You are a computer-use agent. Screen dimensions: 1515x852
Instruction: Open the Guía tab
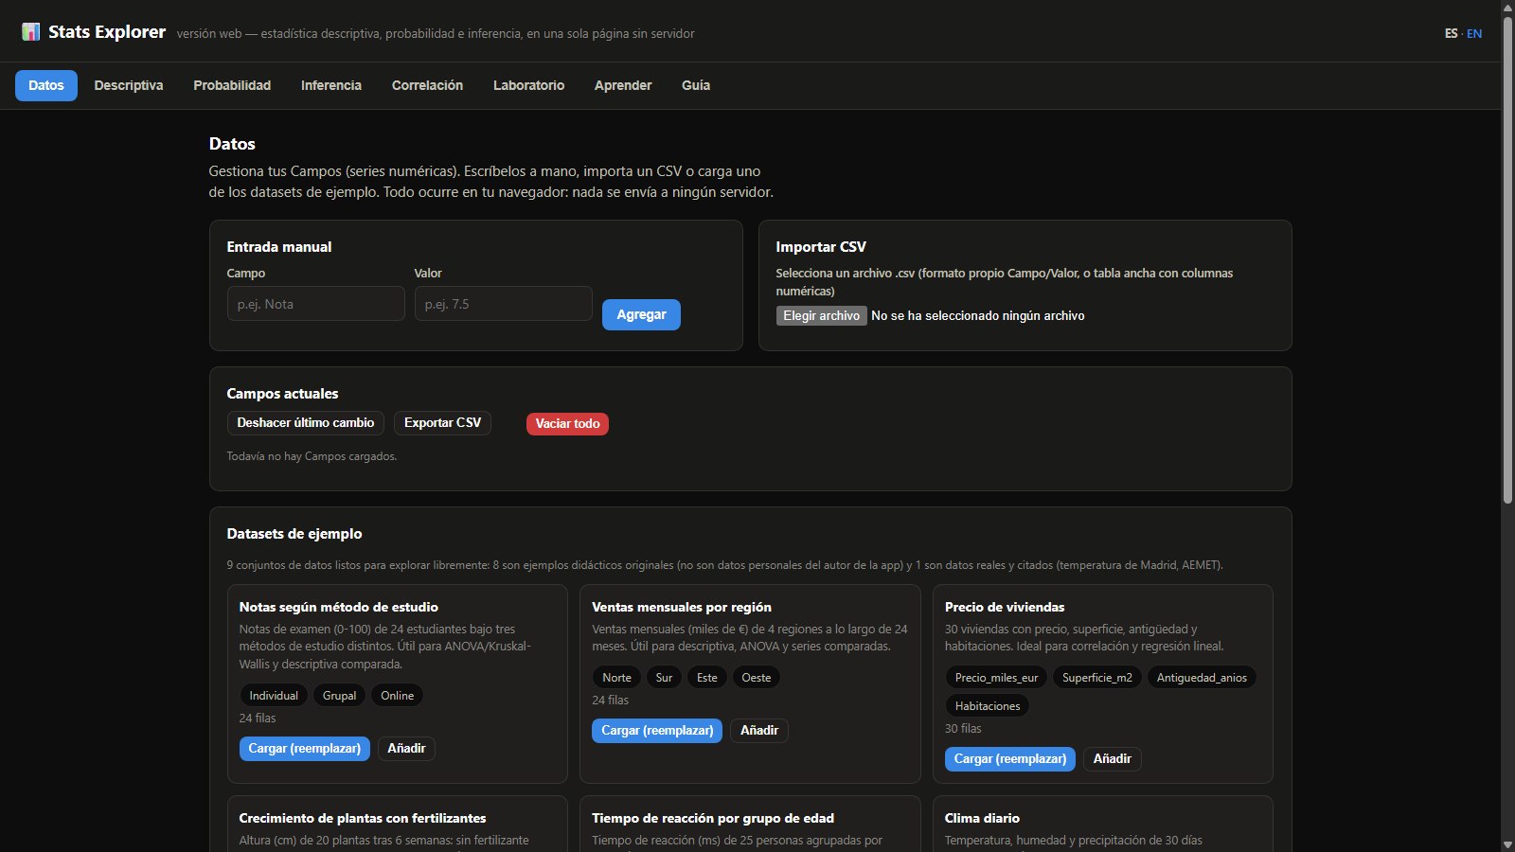point(696,85)
